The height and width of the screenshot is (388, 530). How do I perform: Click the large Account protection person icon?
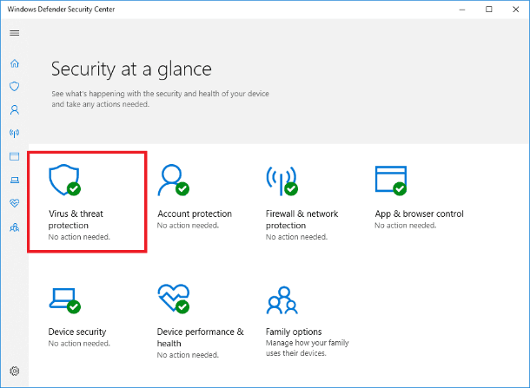pyautogui.click(x=173, y=180)
